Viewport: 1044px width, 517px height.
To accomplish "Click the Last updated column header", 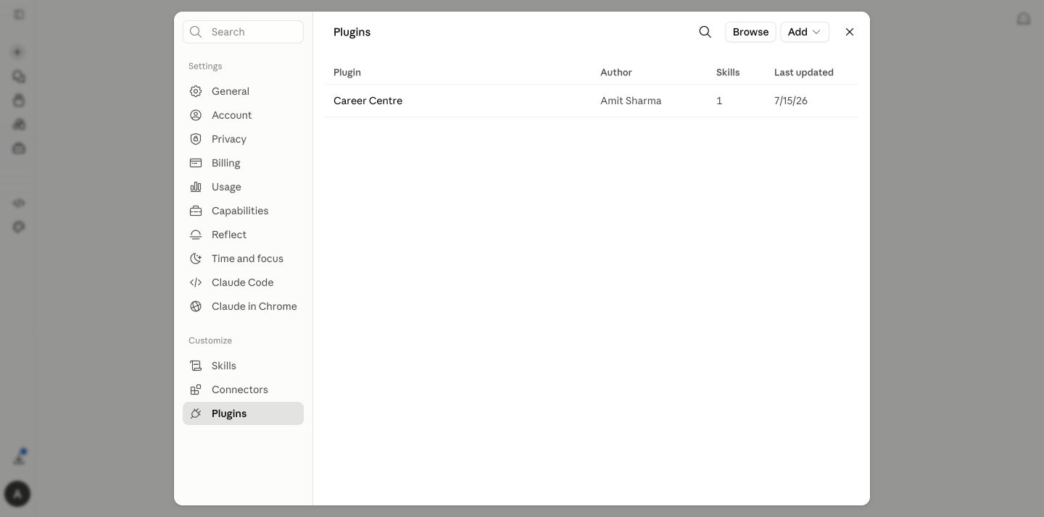I will pos(804,72).
